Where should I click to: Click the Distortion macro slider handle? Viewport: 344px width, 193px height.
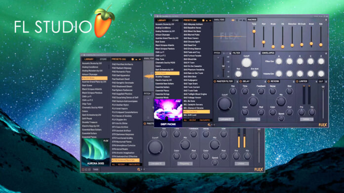(292, 45)
